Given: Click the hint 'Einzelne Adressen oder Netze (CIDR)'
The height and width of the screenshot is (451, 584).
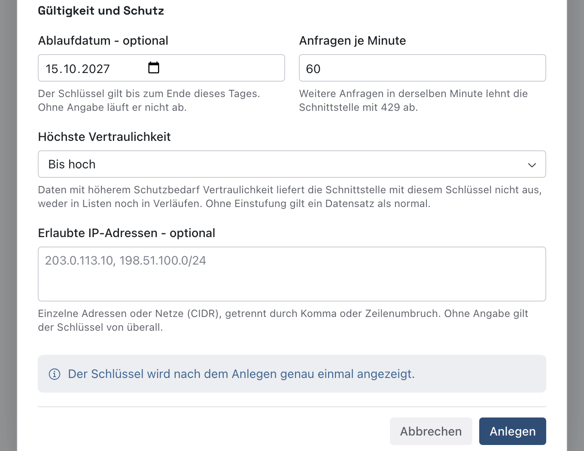Looking at the screenshot, I should point(283,320).
